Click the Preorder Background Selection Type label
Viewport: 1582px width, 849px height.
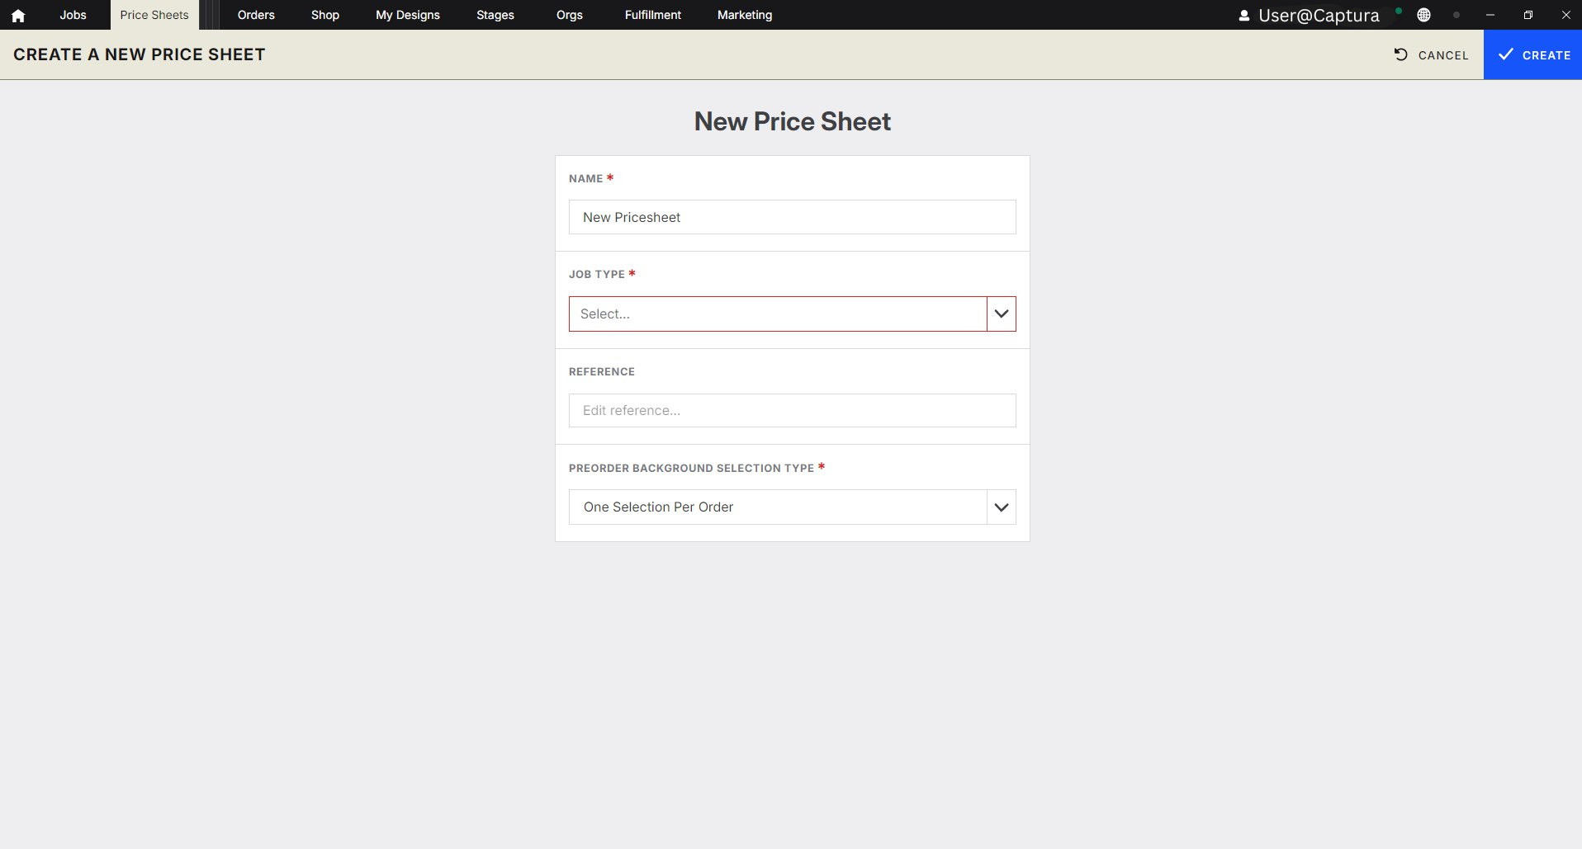tap(692, 468)
